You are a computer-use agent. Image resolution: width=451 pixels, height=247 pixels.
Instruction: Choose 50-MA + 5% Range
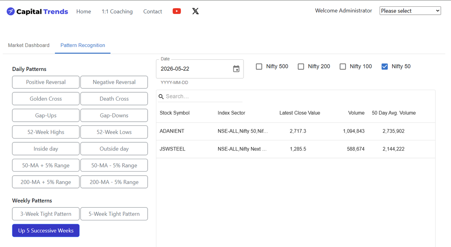click(46, 166)
